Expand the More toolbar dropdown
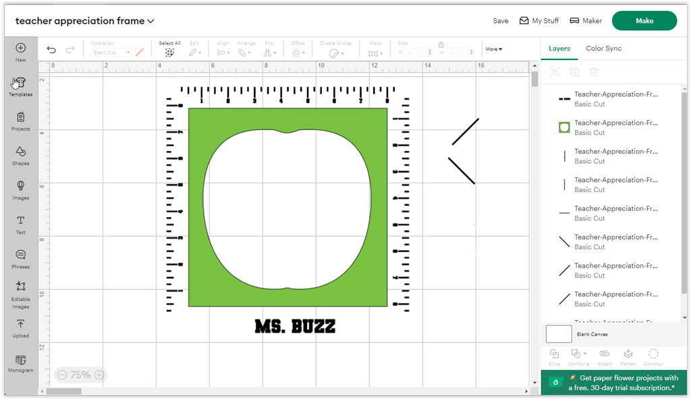 (x=494, y=49)
